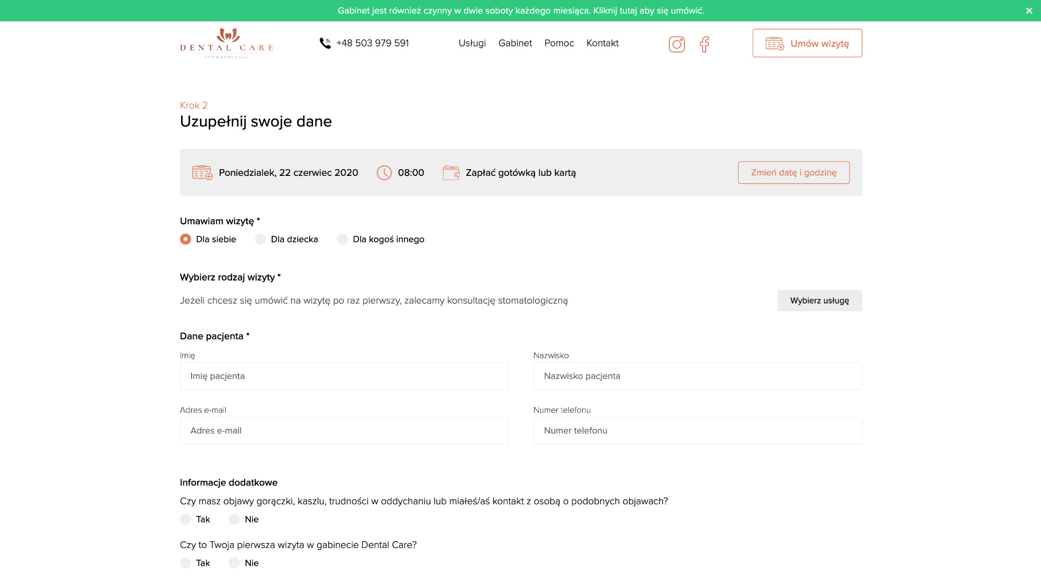Click the Facebook icon in the header
Viewport: 1041px width, 586px height.
705,45
